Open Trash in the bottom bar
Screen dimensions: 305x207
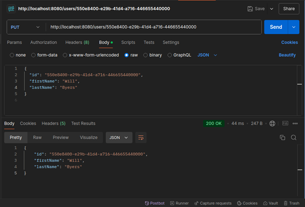point(290,203)
